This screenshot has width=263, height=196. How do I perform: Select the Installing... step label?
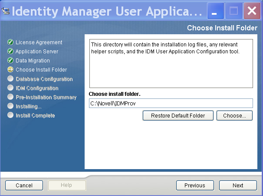pyautogui.click(x=29, y=106)
